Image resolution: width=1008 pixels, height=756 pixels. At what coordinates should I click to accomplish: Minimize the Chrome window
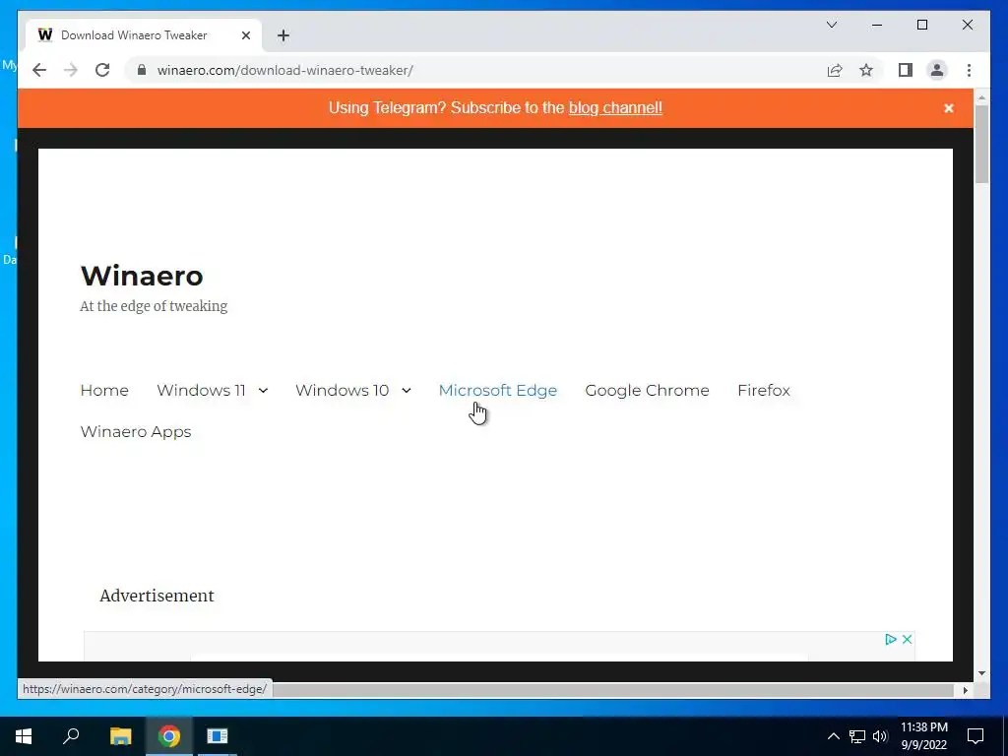(877, 25)
